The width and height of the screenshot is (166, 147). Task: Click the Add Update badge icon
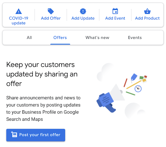coord(83,11)
